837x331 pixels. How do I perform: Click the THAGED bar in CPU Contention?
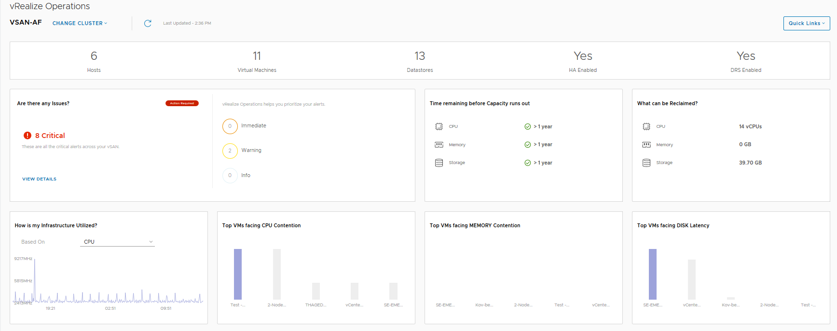[316, 291]
